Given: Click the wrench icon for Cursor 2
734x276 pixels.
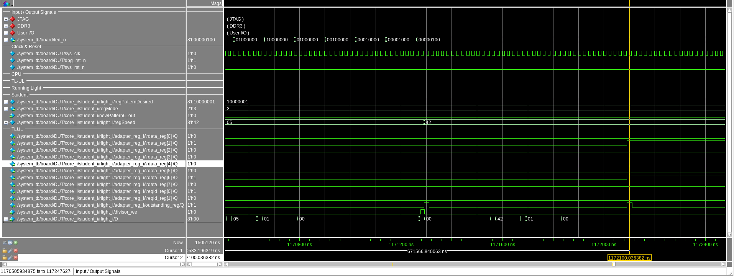Looking at the screenshot, I should [x=10, y=258].
